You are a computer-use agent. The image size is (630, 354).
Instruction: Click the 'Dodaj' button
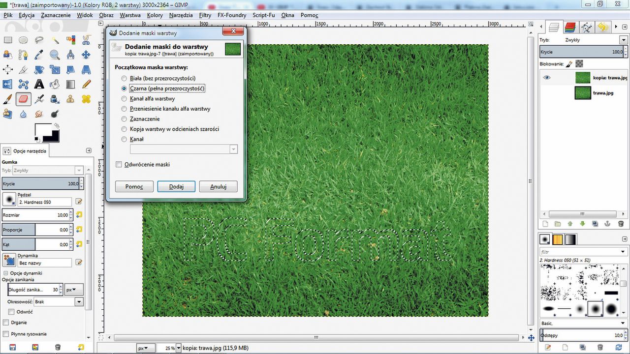click(176, 187)
